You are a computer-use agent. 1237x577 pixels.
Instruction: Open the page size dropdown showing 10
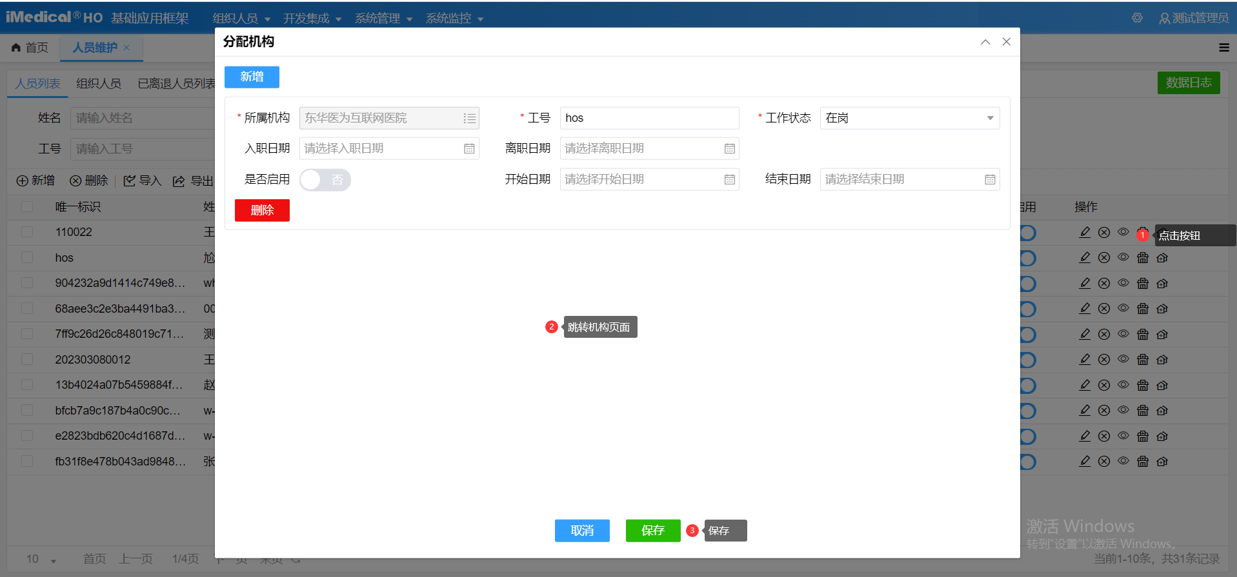tap(41, 559)
